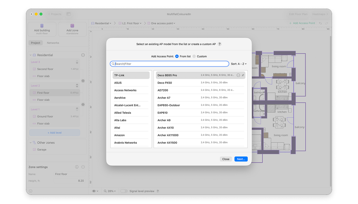Select the Custom radio button

194,56
